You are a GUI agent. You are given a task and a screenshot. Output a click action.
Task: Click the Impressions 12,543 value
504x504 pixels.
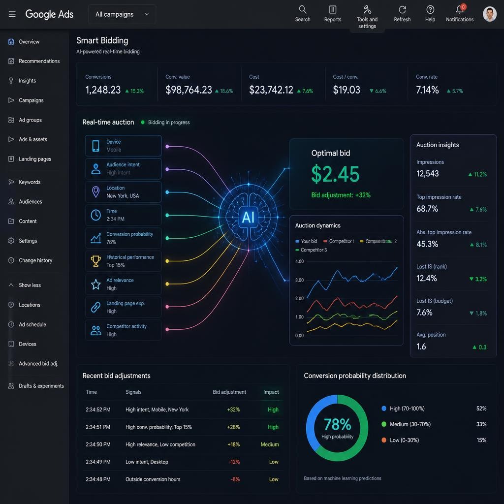coord(428,174)
